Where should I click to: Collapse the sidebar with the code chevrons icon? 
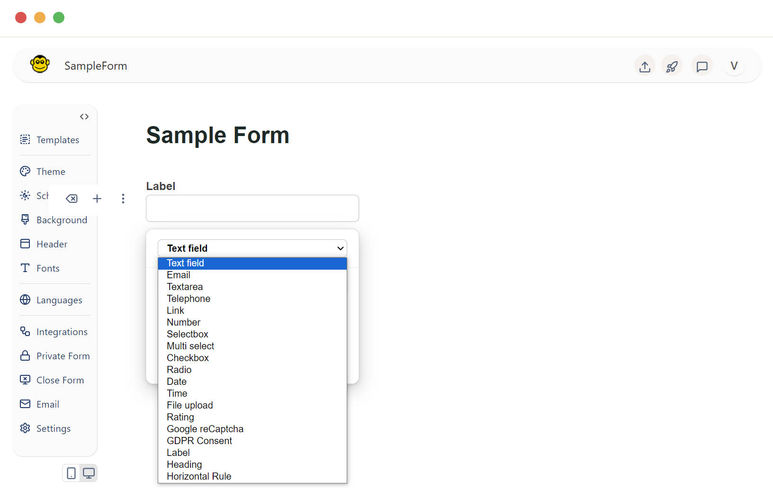click(84, 116)
